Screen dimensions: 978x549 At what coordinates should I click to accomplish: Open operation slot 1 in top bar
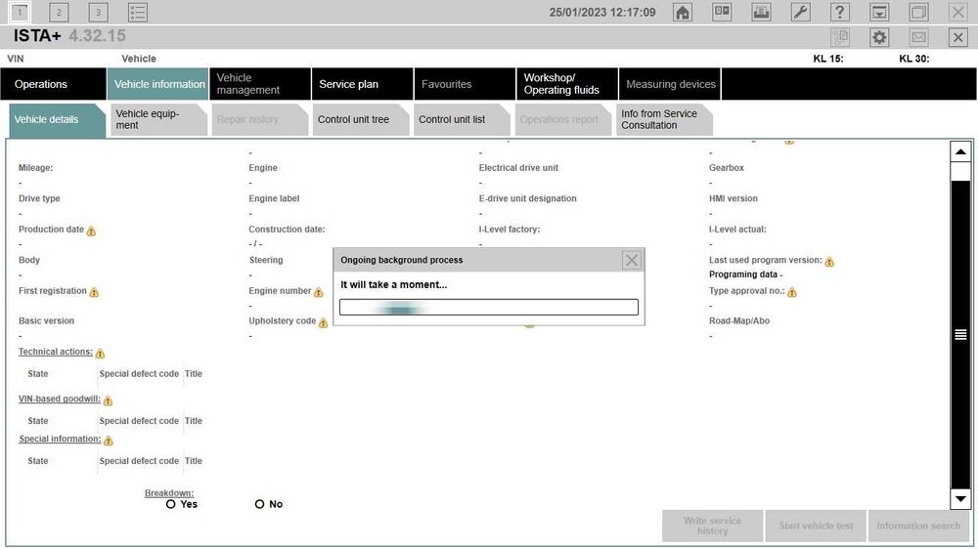click(20, 12)
